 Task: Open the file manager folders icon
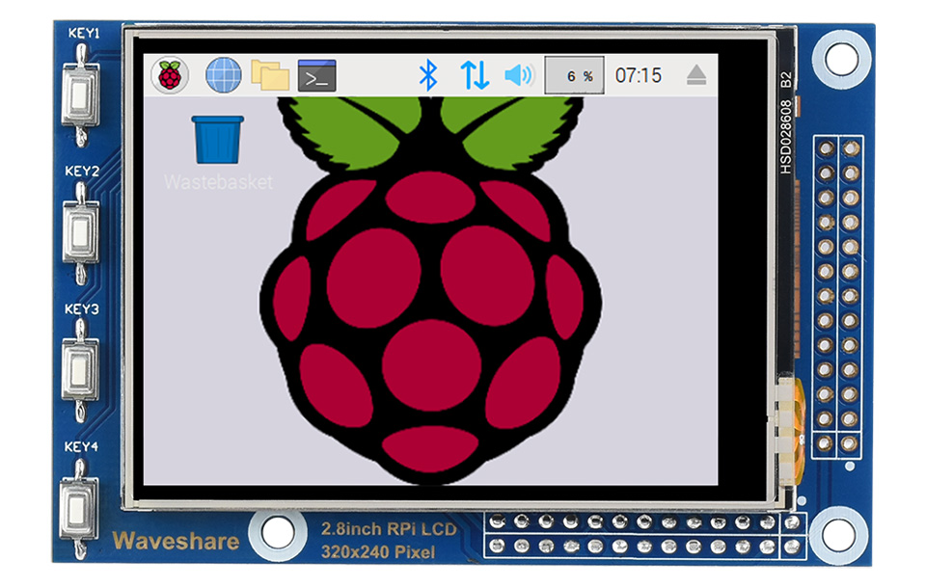(x=270, y=75)
